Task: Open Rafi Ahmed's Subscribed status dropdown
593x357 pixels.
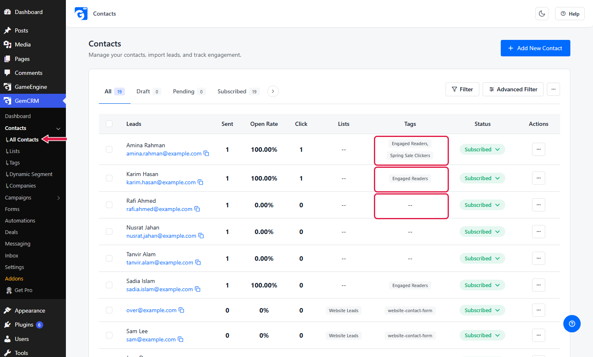Action: (x=482, y=205)
